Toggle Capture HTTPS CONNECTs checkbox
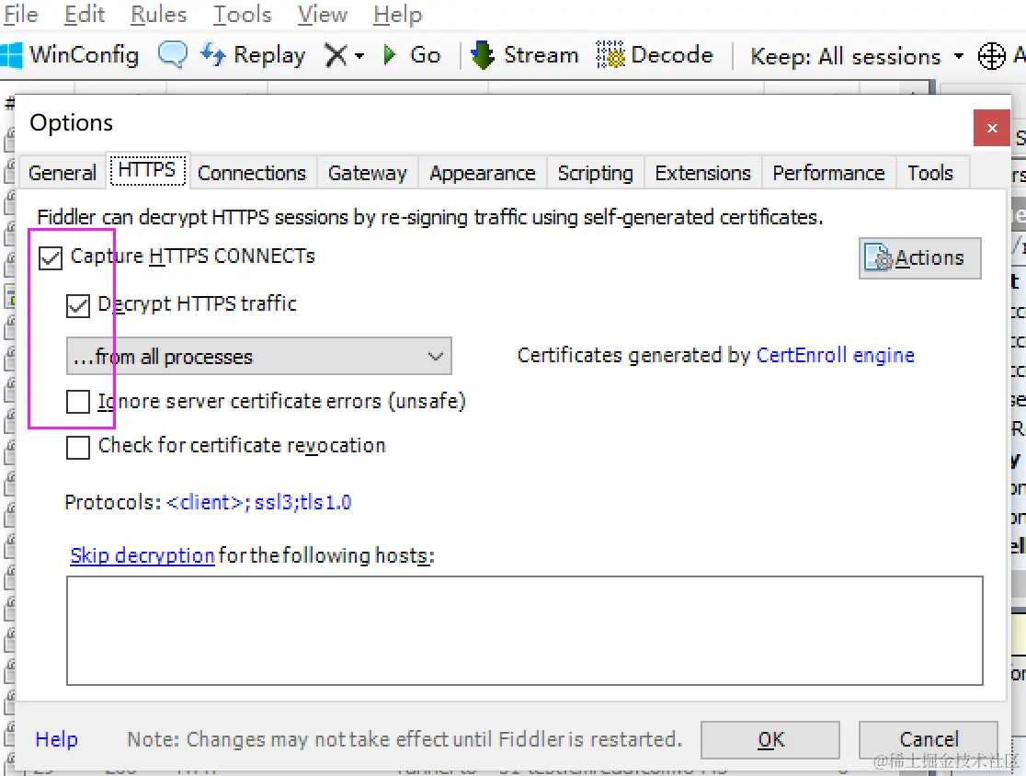This screenshot has height=776, width=1026. point(51,257)
